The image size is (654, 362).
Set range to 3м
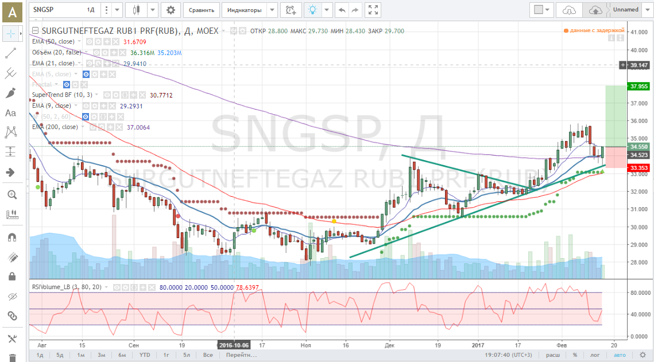[x=102, y=355]
